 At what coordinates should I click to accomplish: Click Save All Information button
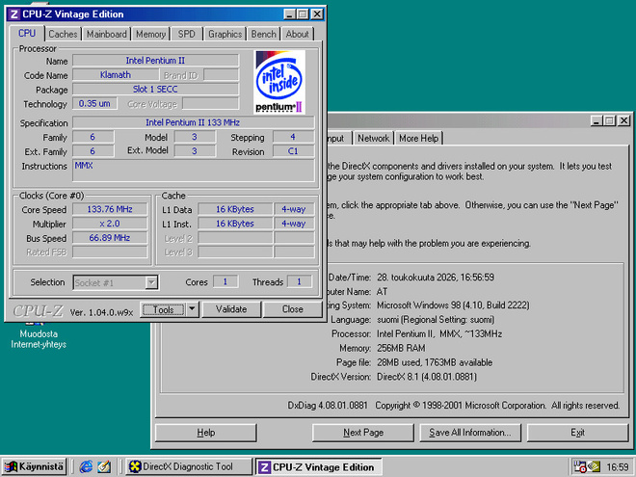click(x=470, y=433)
